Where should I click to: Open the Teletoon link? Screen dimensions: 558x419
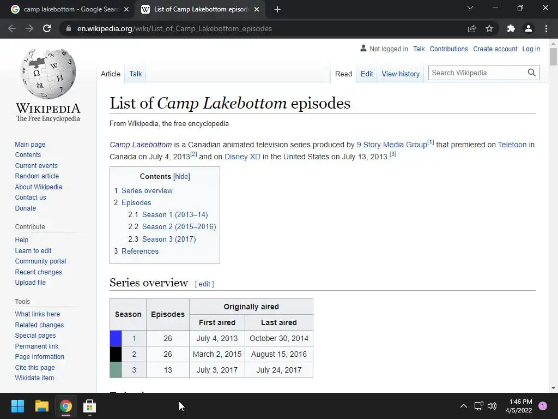point(512,145)
